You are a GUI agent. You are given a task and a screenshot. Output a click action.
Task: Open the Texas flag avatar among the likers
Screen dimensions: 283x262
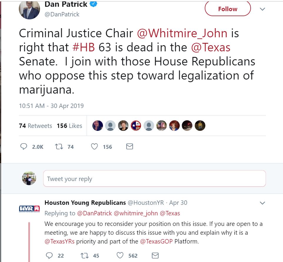coord(136,125)
